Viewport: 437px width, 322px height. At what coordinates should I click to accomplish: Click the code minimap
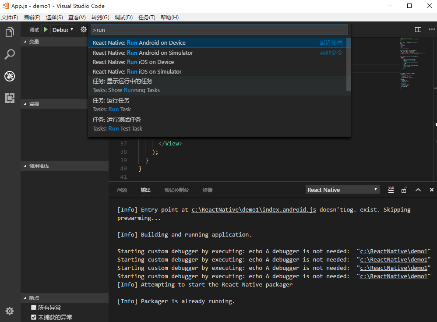[x=412, y=63]
